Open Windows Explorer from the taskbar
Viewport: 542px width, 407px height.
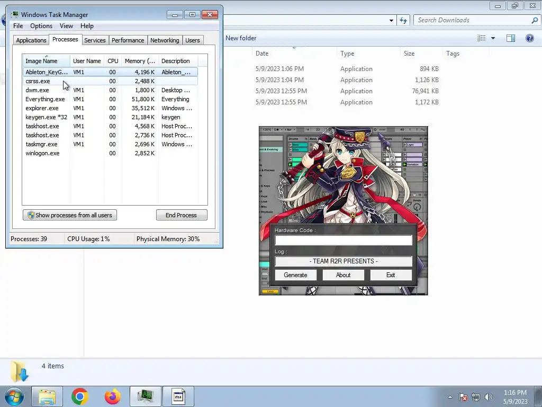[x=47, y=396]
